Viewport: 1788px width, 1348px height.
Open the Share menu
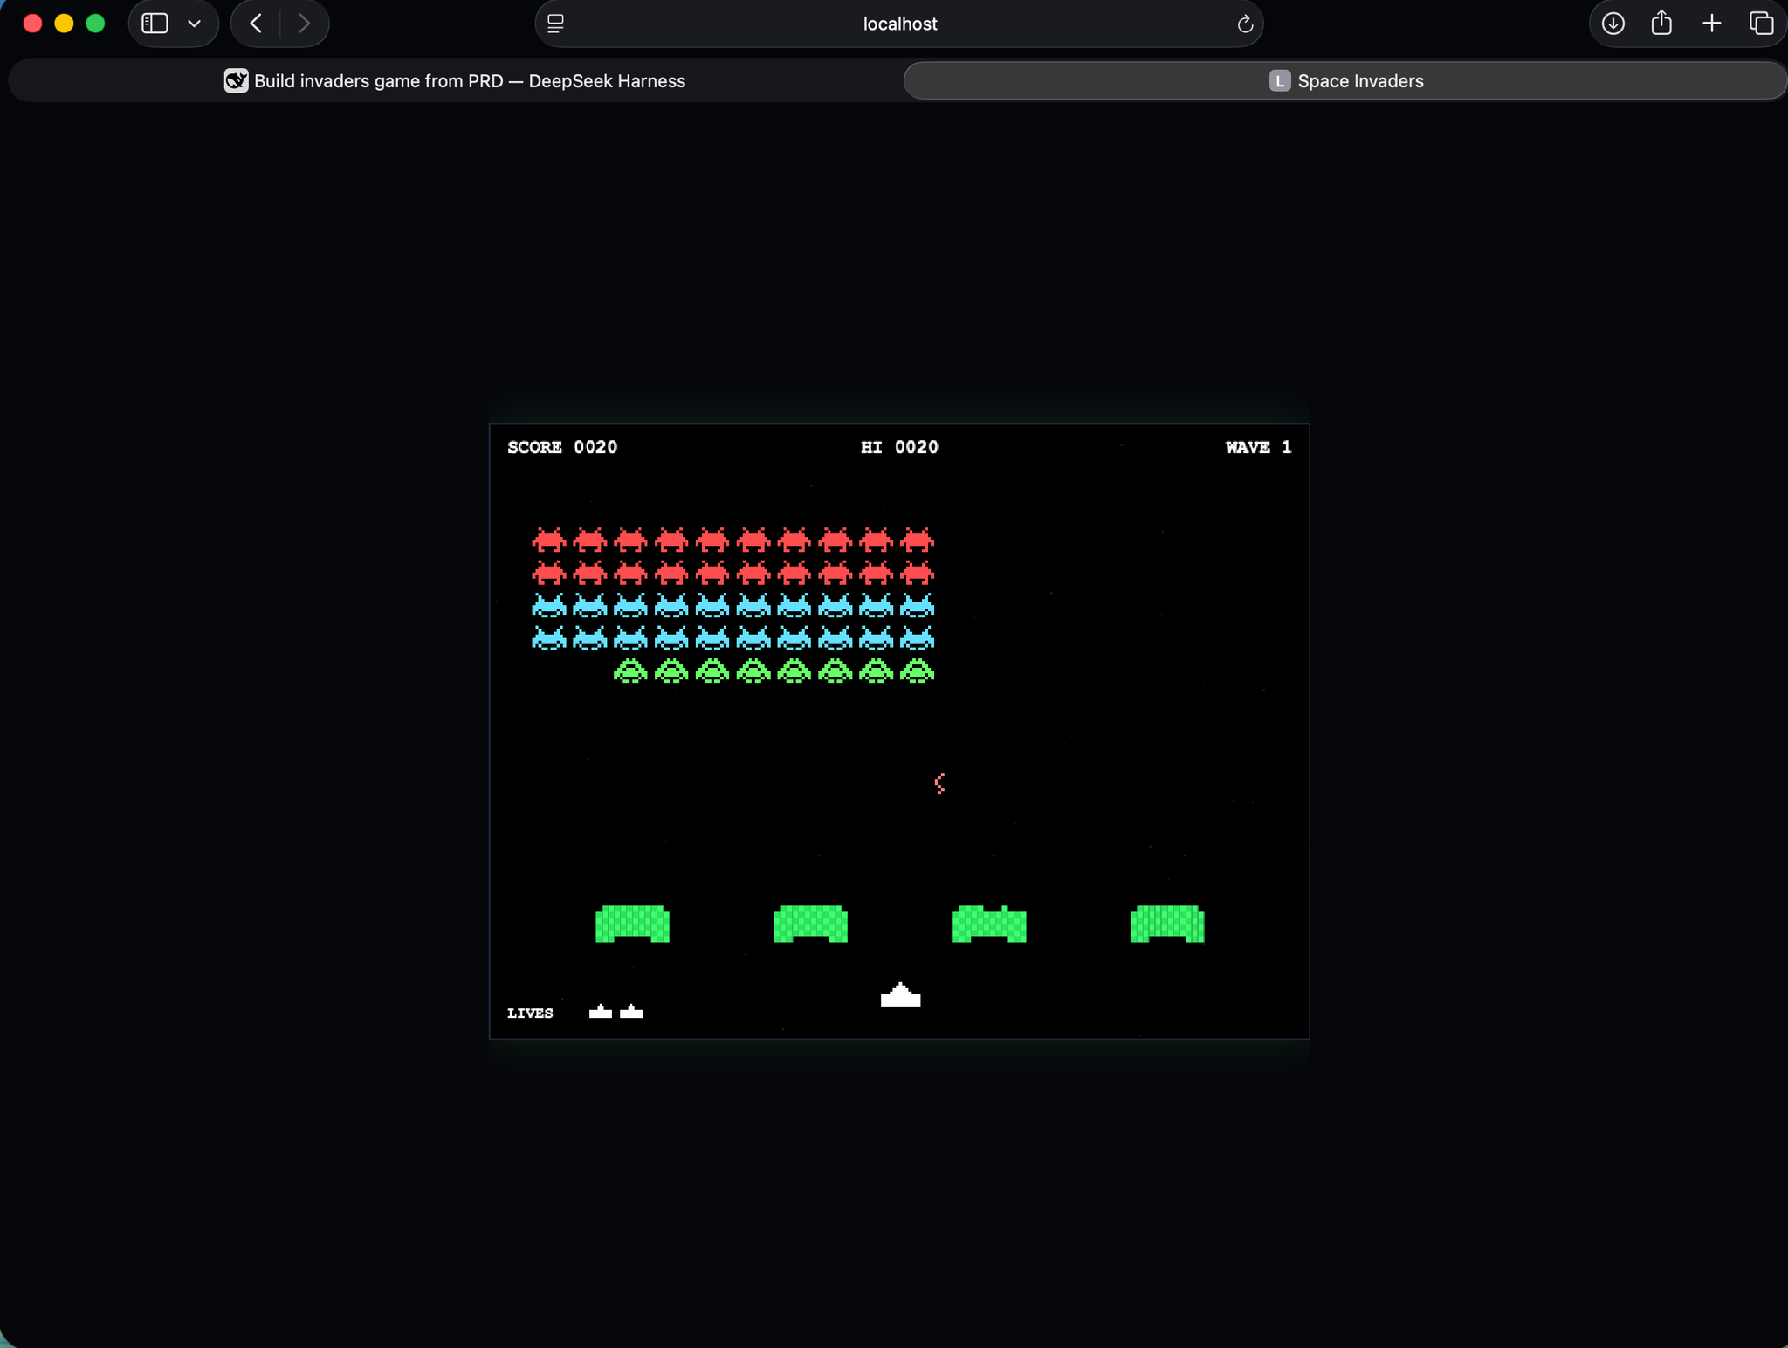[1661, 23]
